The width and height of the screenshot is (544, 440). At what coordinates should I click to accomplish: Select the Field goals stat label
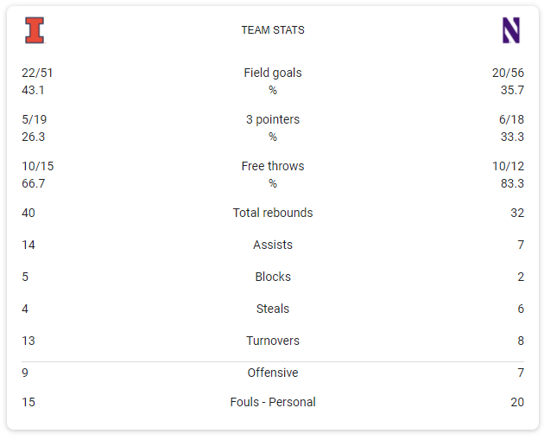(x=273, y=73)
